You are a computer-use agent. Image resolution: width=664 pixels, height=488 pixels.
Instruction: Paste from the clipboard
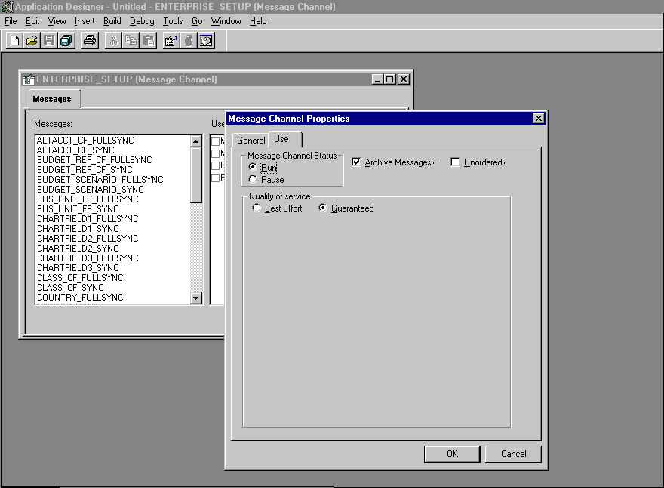coord(146,40)
